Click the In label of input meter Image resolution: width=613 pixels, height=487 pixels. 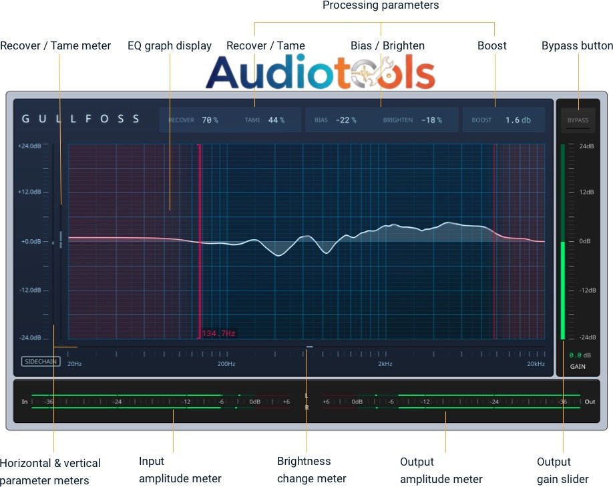[x=25, y=401]
